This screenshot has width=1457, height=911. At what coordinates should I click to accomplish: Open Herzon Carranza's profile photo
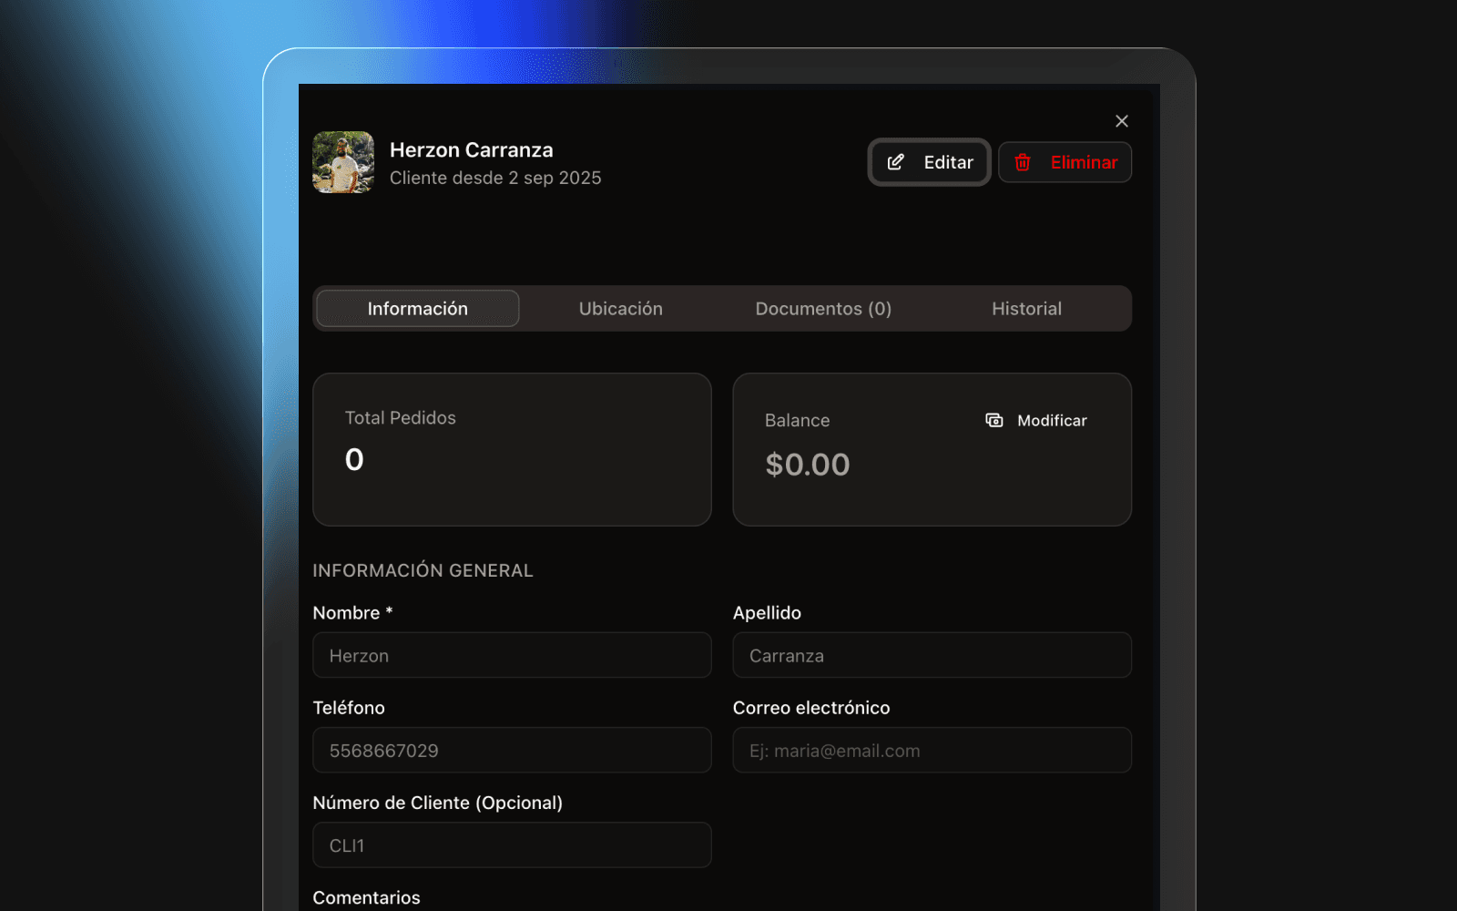click(x=343, y=162)
